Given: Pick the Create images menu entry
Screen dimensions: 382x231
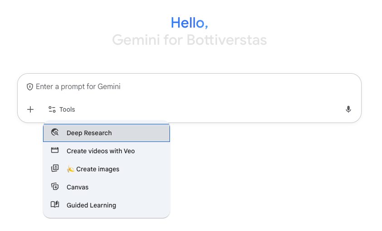Looking at the screenshot, I should tap(98, 169).
